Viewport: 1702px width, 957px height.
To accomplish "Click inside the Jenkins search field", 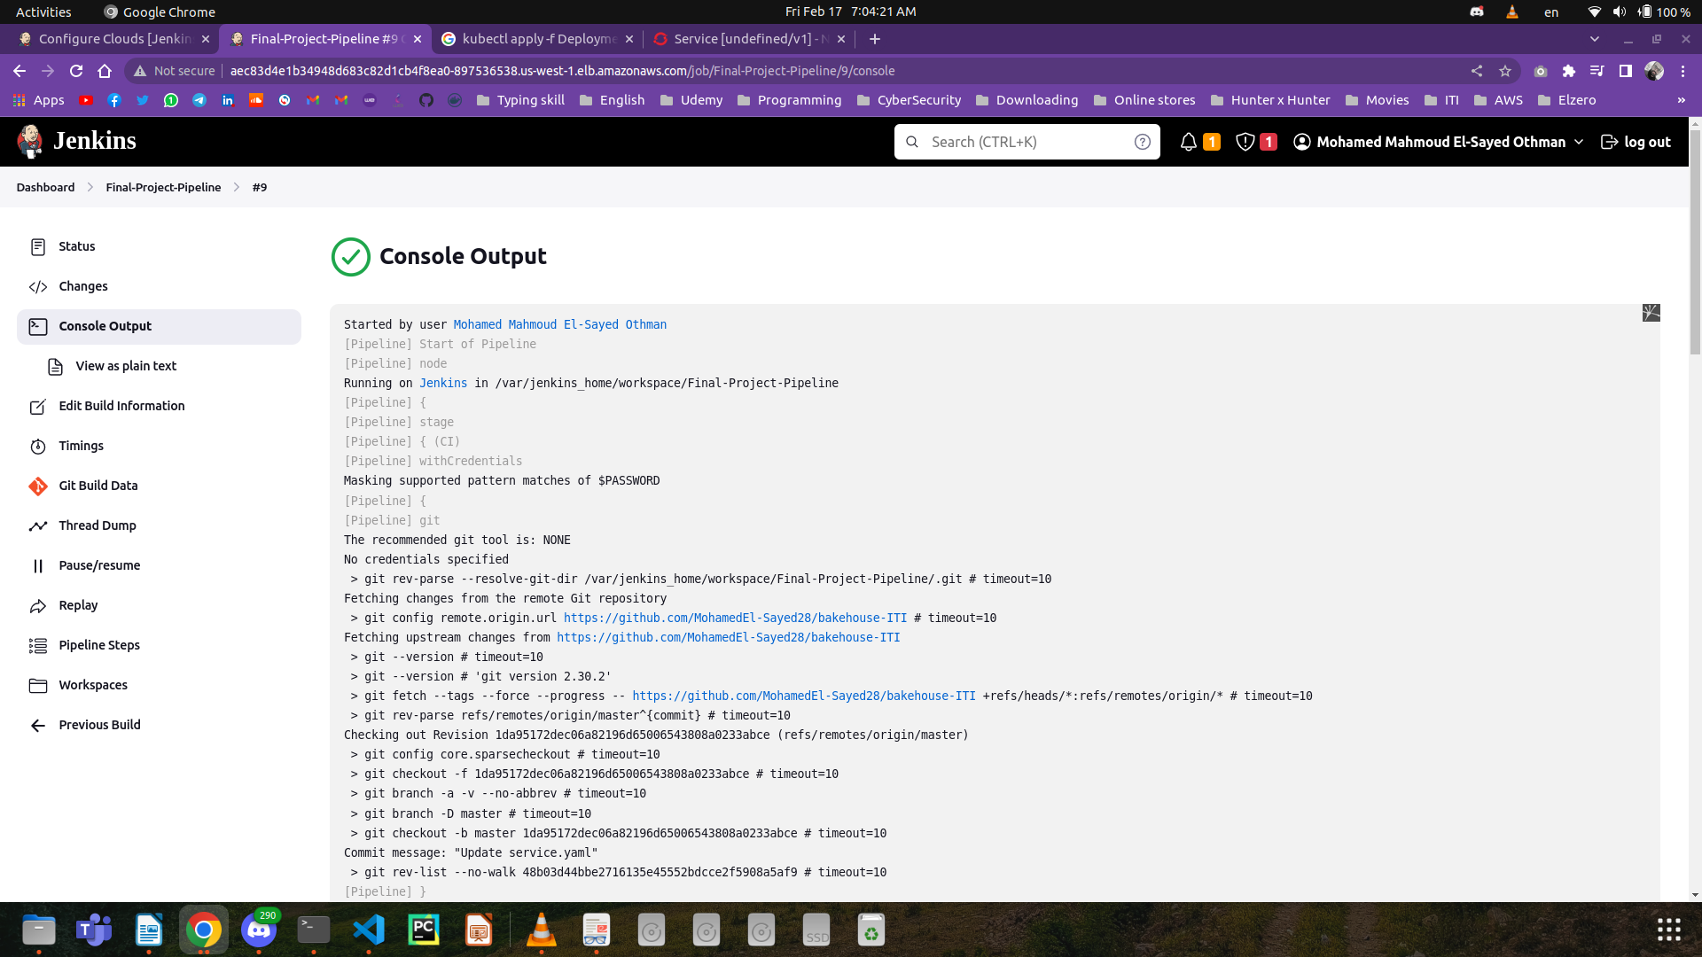I will (1019, 142).
